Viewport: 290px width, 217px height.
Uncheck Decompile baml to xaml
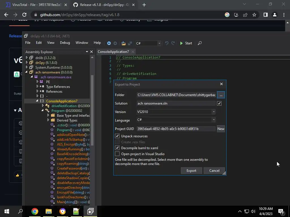[117, 148]
